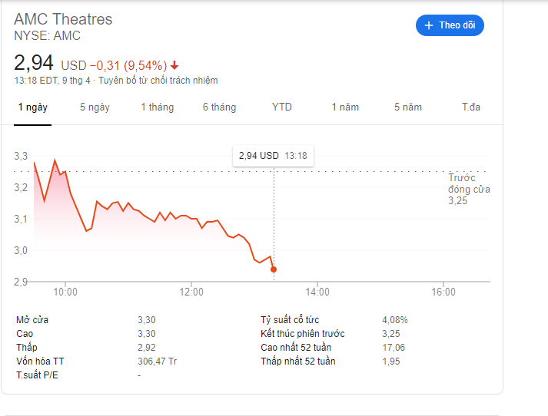
Task: Click the Trước đóng cửa 3,25 chart label
Action: click(468, 189)
